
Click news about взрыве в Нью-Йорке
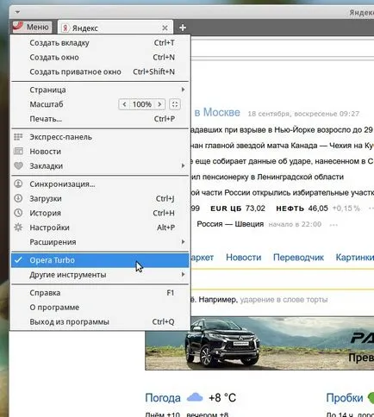(281, 130)
